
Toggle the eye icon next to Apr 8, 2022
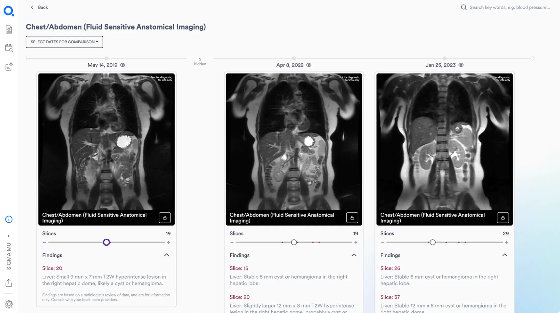[x=309, y=65]
